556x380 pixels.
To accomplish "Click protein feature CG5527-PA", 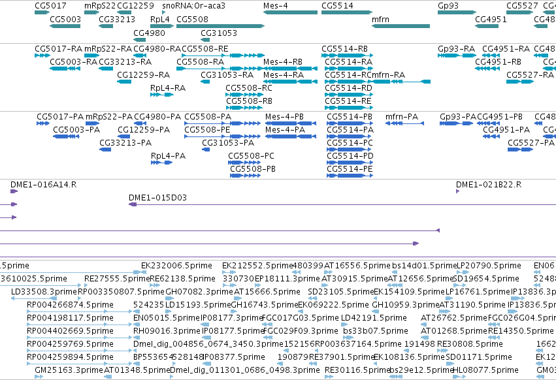I will pyautogui.click(x=521, y=150).
